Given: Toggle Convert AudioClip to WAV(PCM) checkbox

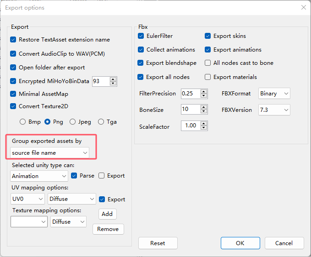Looking at the screenshot, I should point(13,53).
